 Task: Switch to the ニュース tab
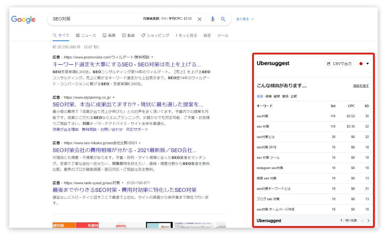pyautogui.click(x=86, y=35)
